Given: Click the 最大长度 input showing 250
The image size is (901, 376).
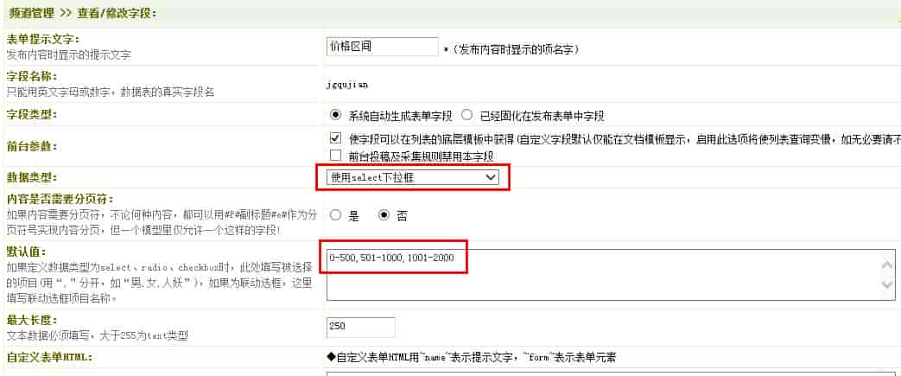Looking at the screenshot, I should pos(361,327).
